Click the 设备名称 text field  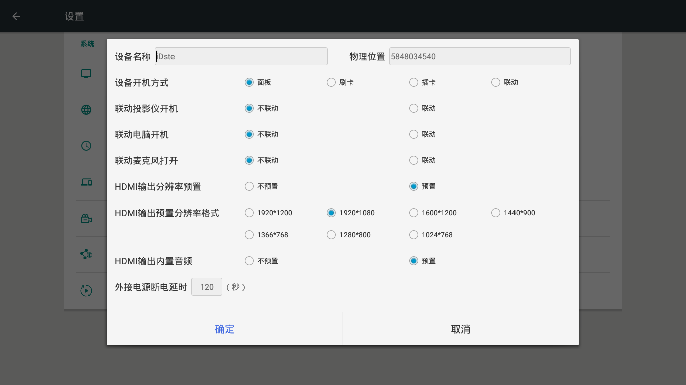pyautogui.click(x=241, y=56)
